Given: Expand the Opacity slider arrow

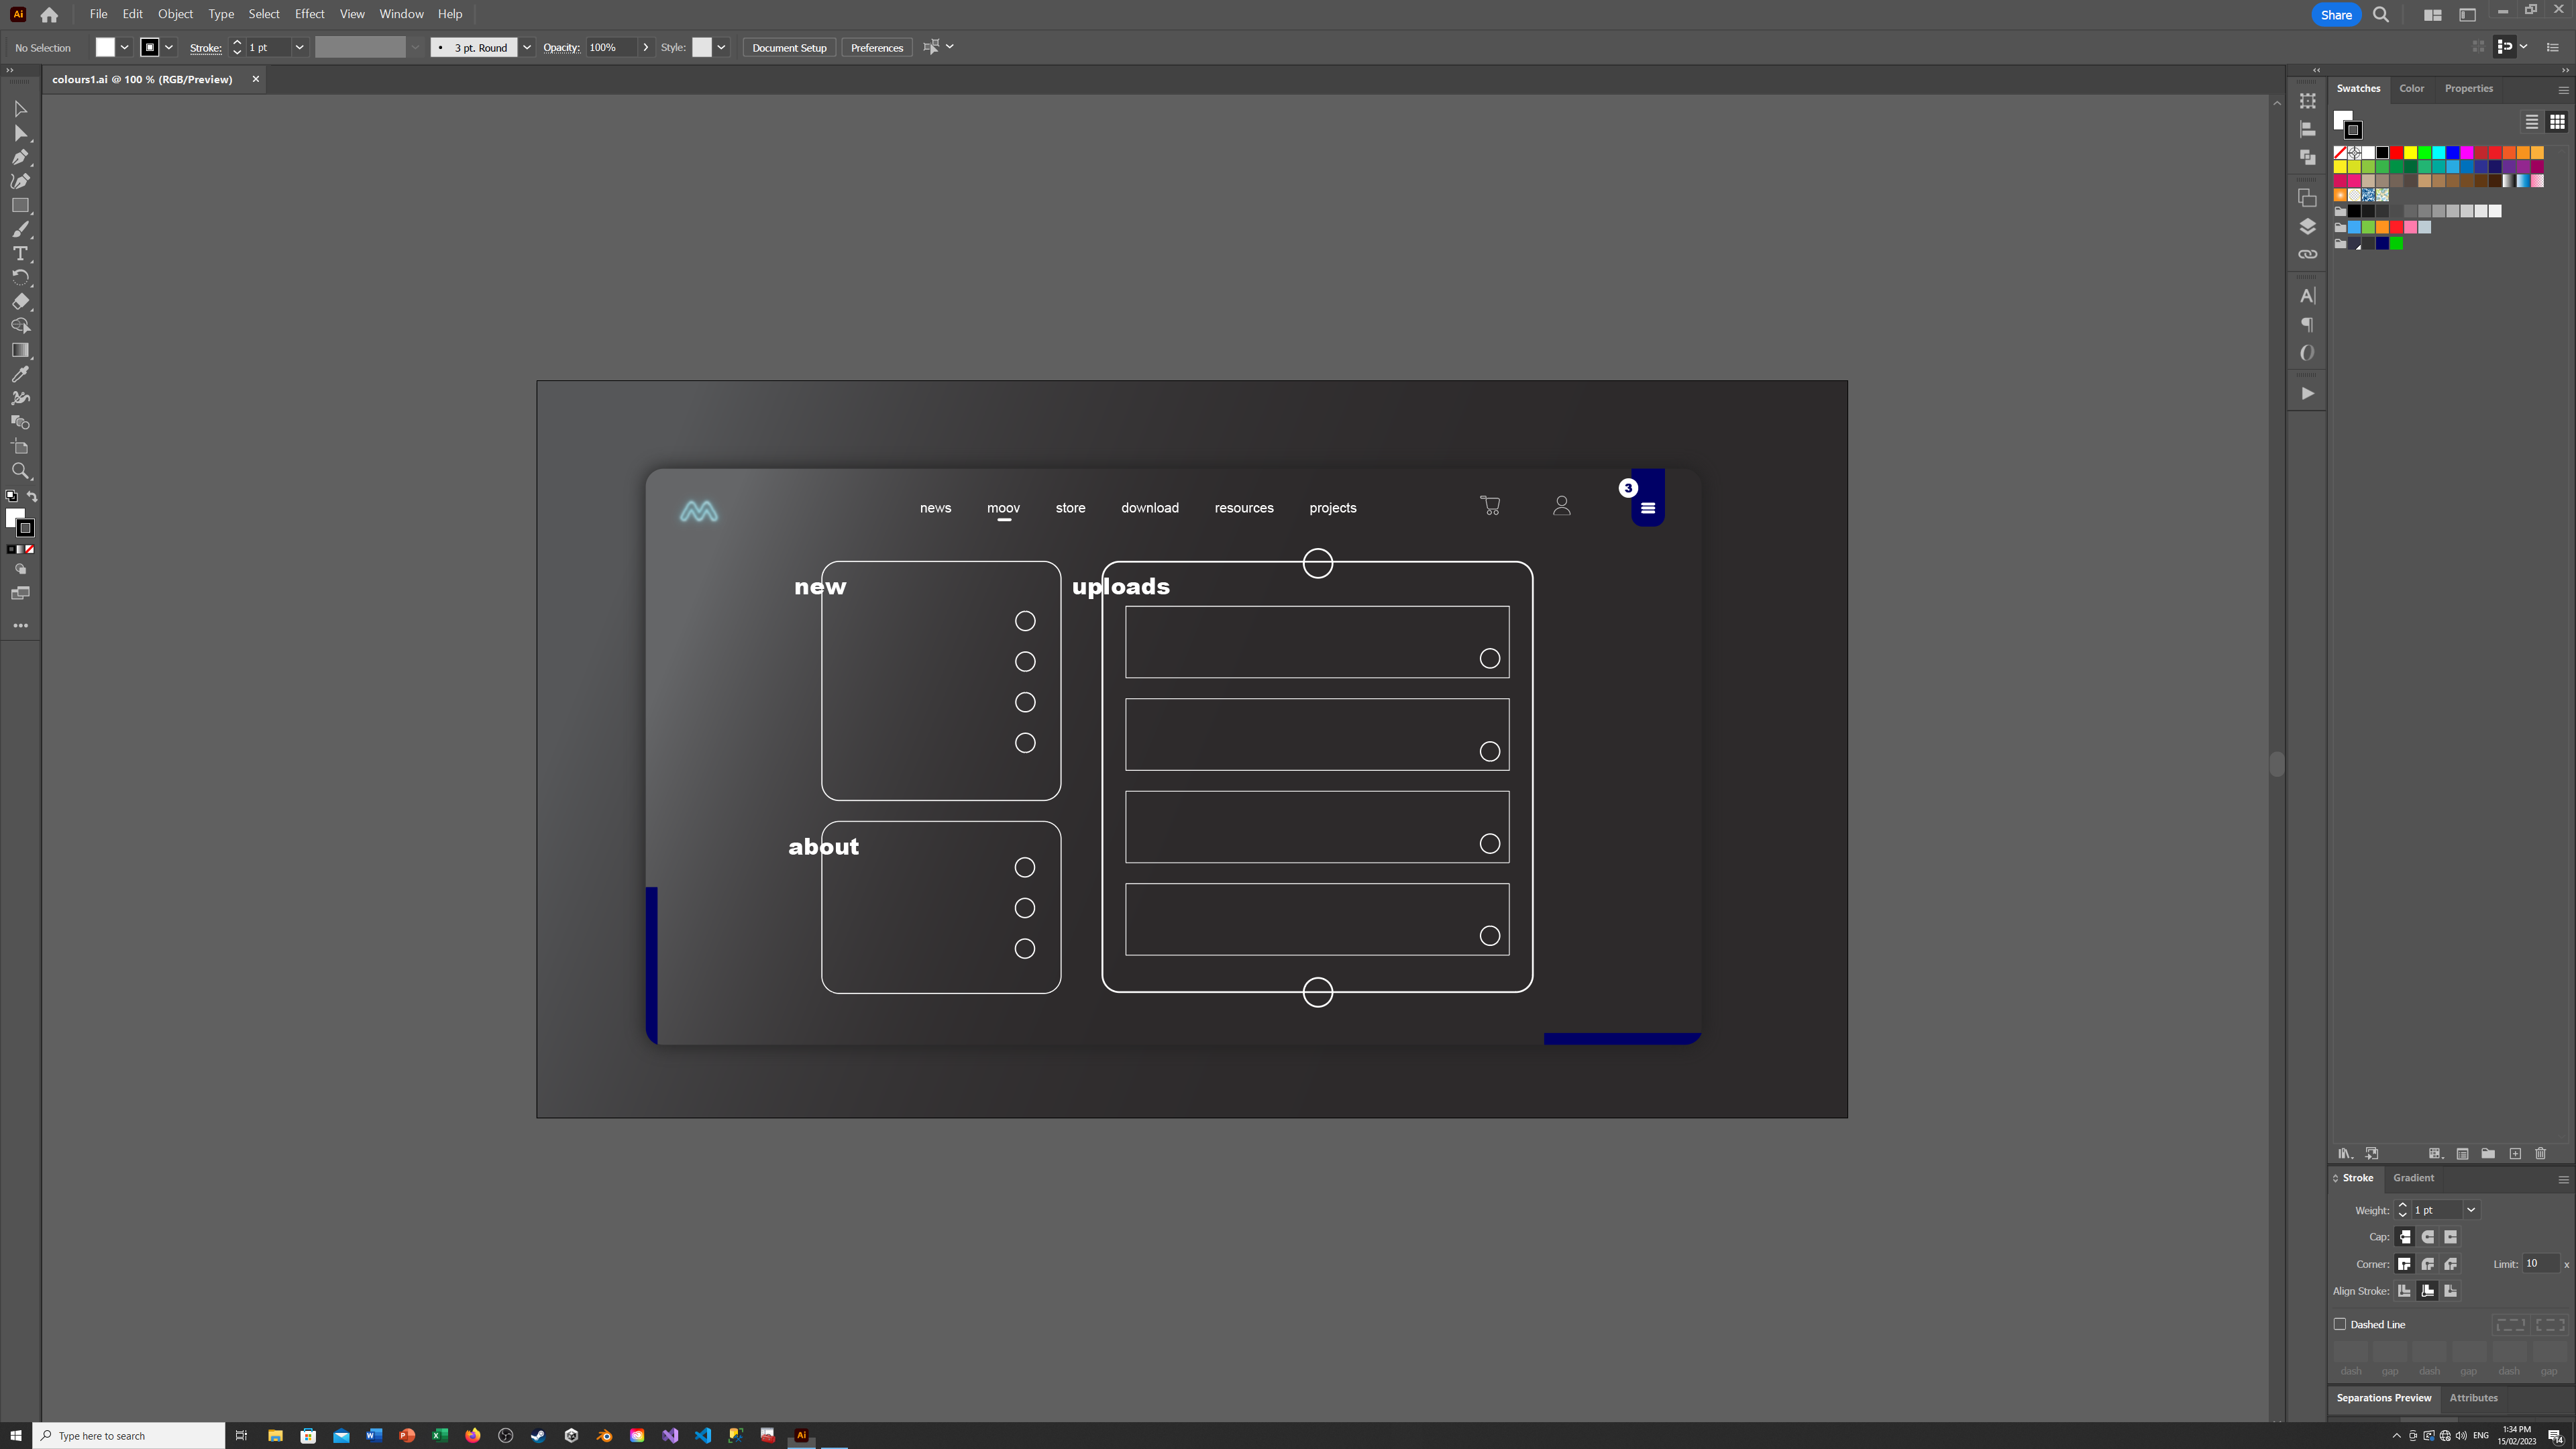Looking at the screenshot, I should tap(646, 47).
